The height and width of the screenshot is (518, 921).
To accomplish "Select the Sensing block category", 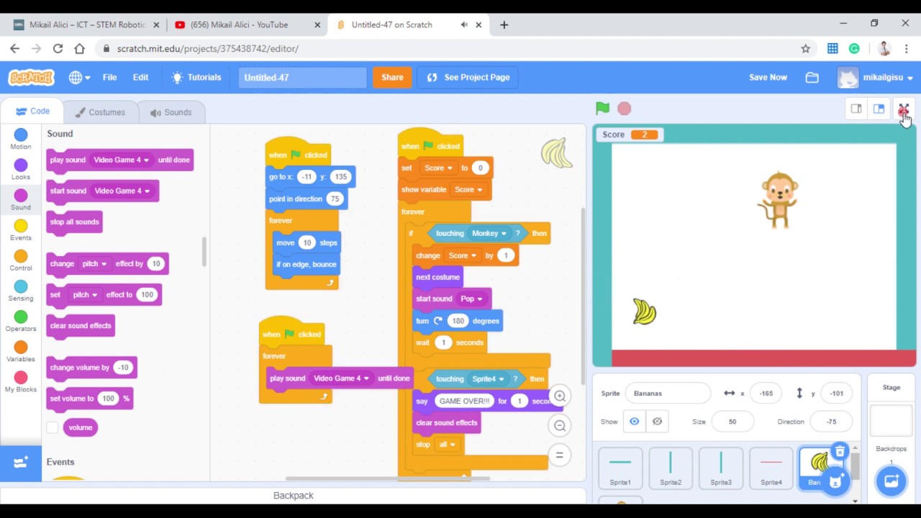I will click(21, 291).
